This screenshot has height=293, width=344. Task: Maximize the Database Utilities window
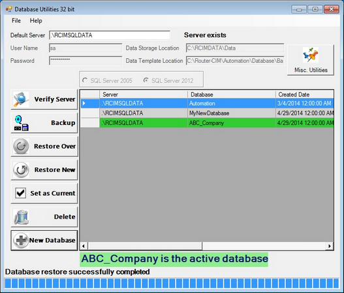315,9
